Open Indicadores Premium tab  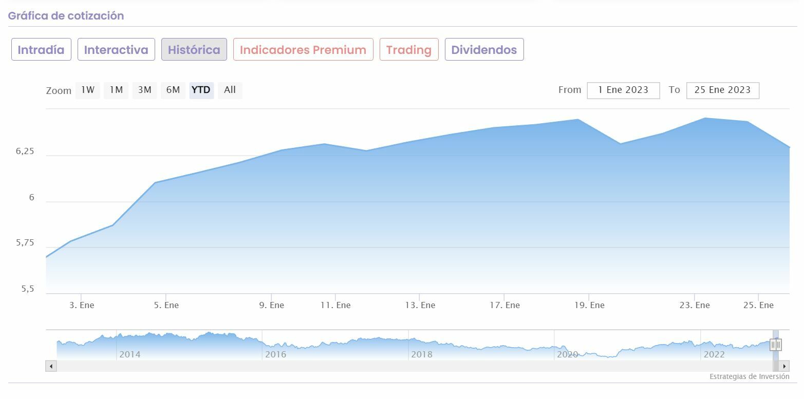(x=303, y=50)
